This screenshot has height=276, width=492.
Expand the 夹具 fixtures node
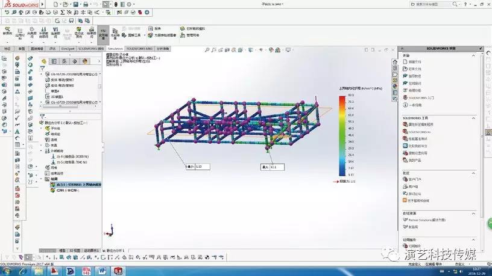tap(41, 145)
